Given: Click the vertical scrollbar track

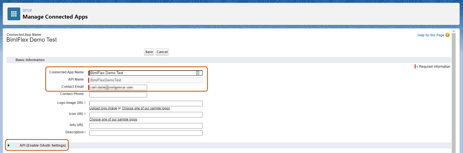Looking at the screenshot, I should point(454,93).
